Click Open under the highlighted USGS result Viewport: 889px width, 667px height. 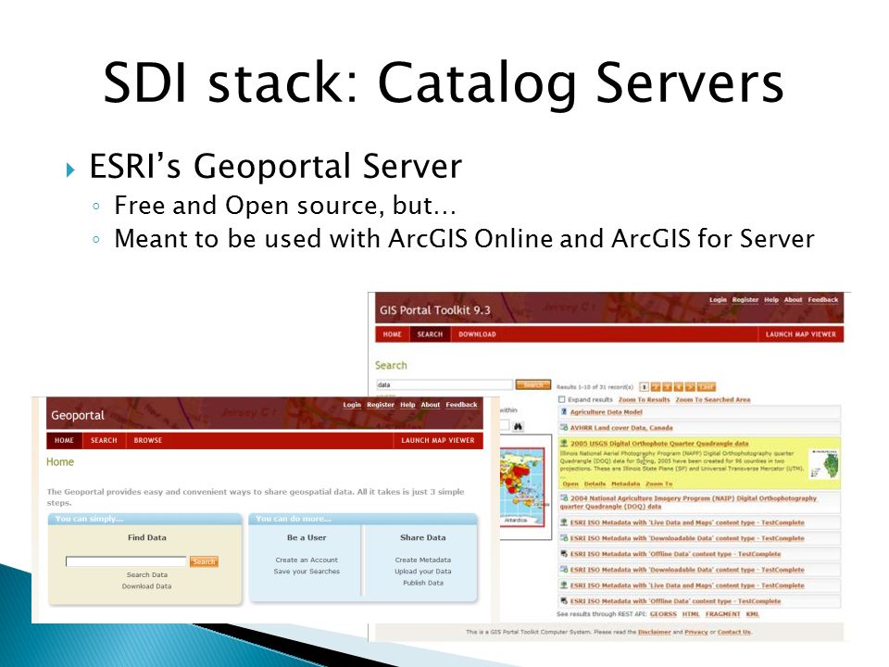point(570,484)
